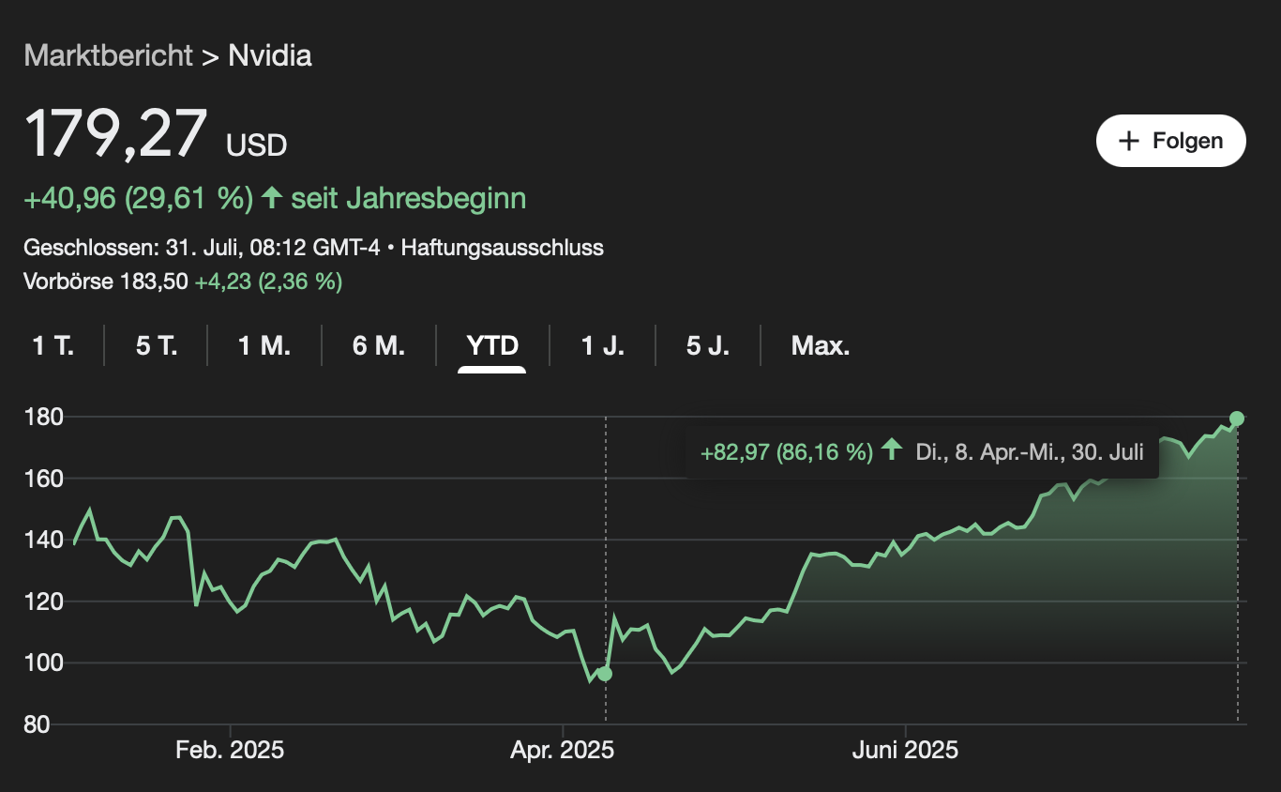Click the latest chart end point
Screen dimensions: 1281x792
(1237, 419)
